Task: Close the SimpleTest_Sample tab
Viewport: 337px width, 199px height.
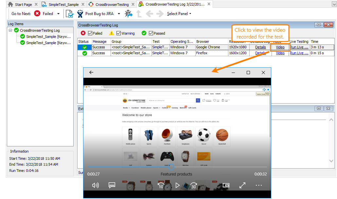Action: coord(83,4)
